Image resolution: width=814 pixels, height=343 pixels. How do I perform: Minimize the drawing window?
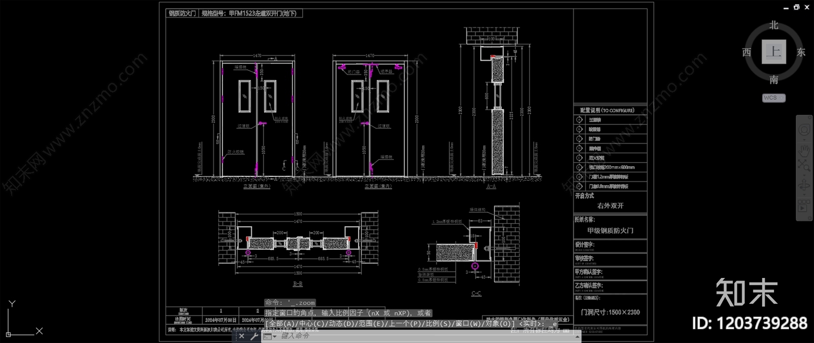coord(787,7)
